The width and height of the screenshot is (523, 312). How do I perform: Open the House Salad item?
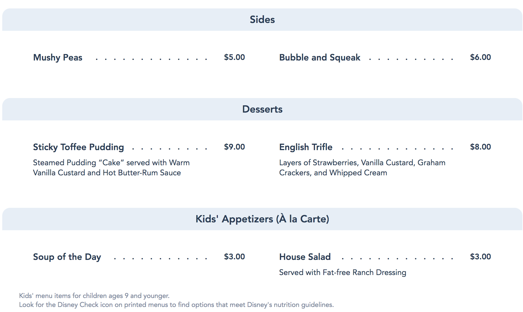coord(305,257)
